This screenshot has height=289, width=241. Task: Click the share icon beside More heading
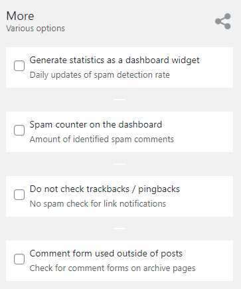pos(223,21)
